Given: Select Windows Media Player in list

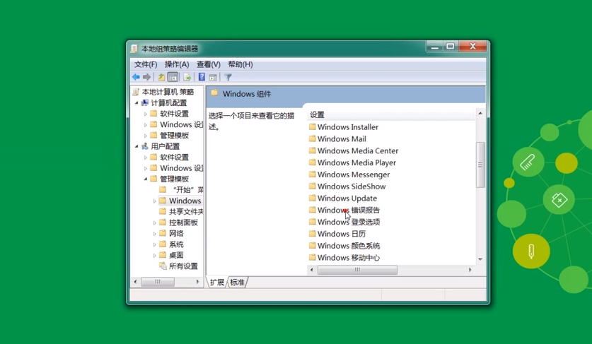Looking at the screenshot, I should click(356, 162).
